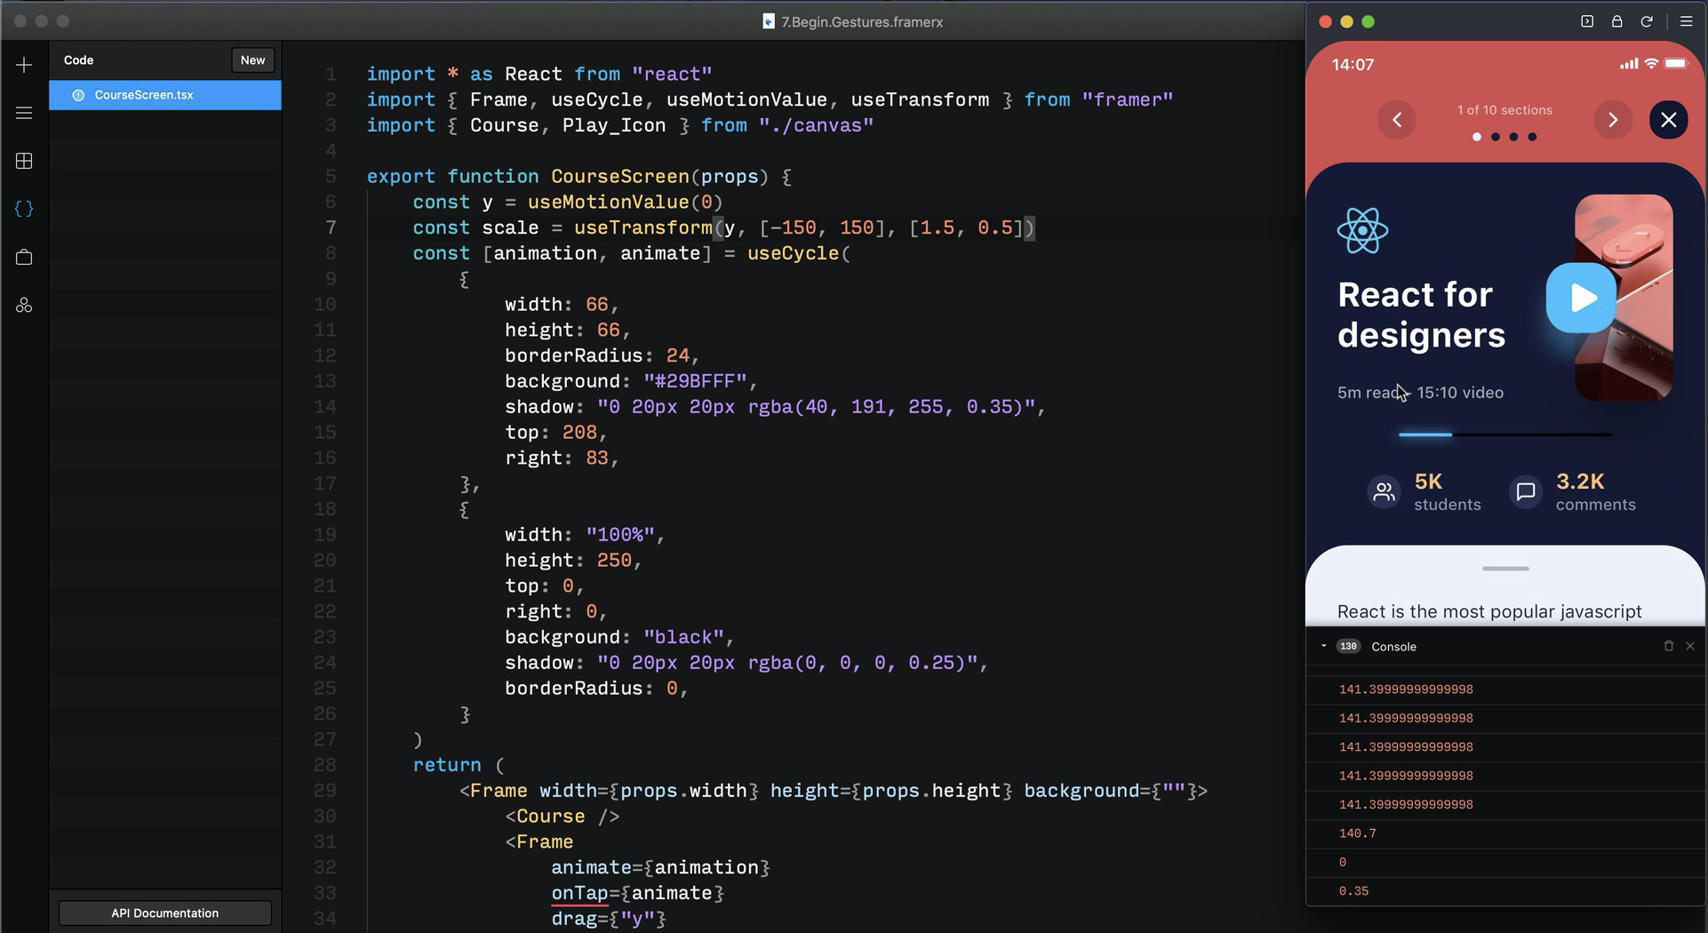1708x933 pixels.
Task: Click the "5K" students count
Action: pyautogui.click(x=1428, y=482)
